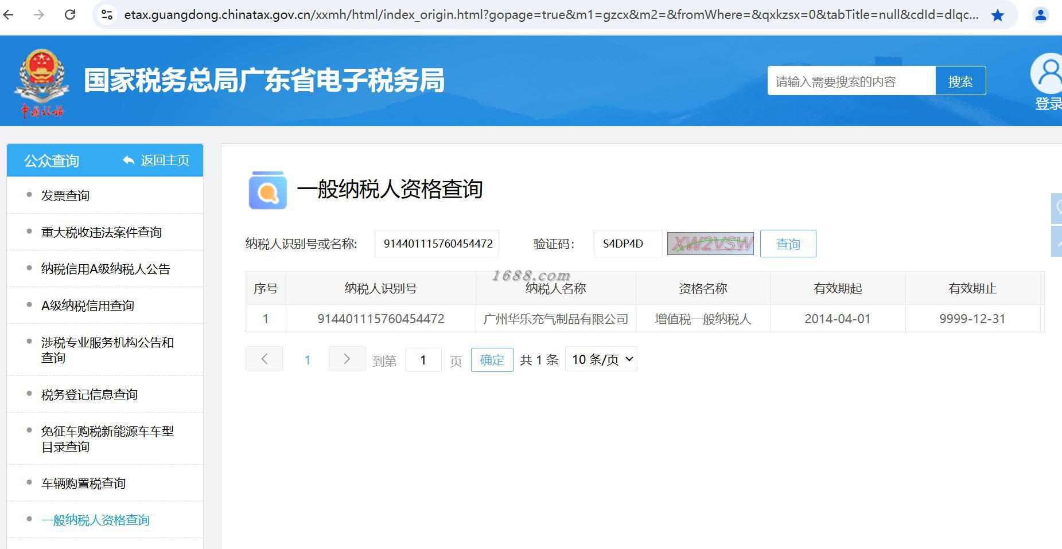
Task: Open the 10 条/页 page size dropdown
Action: pyautogui.click(x=601, y=359)
